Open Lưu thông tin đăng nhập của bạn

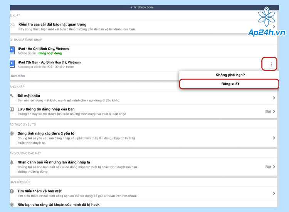point(143,111)
